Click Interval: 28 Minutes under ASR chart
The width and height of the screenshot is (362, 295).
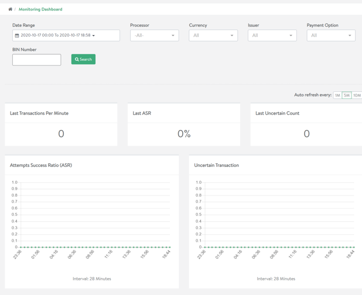pos(92,279)
